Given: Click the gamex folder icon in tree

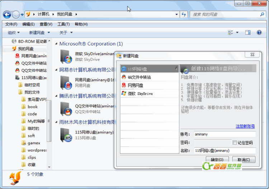Looking at the screenshot, I should (24, 143).
